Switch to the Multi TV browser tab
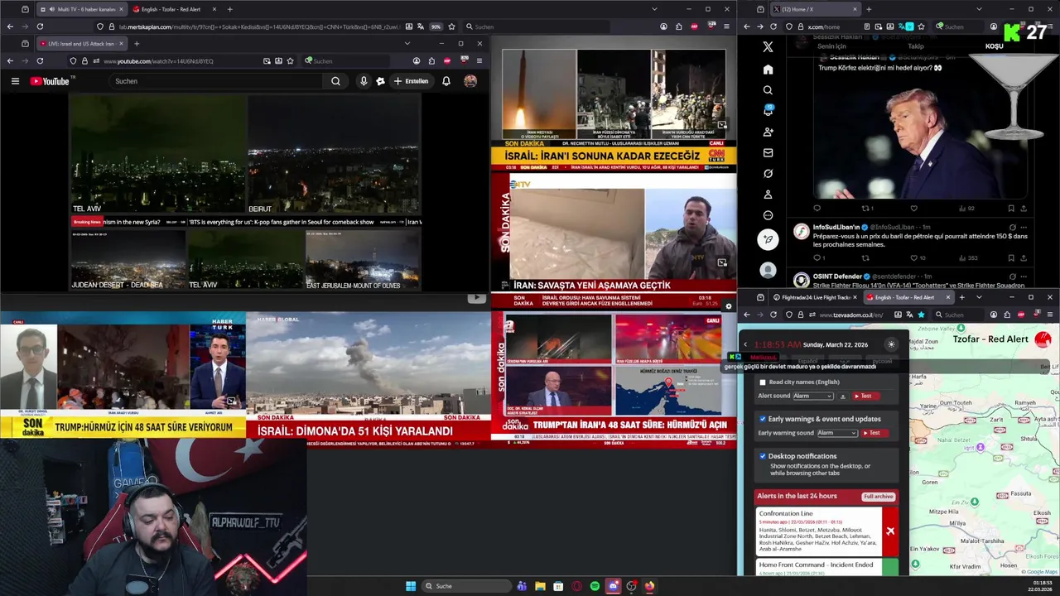This screenshot has height=596, width=1060. click(x=80, y=9)
